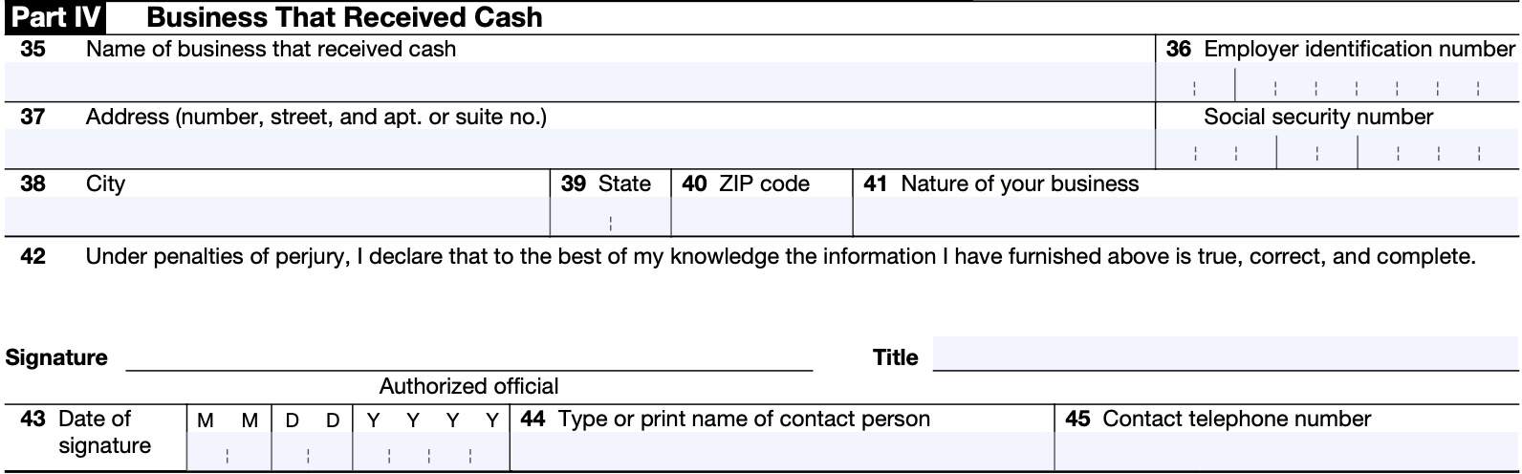Click the month box of signature date
This screenshot has height=474, width=1522.
point(228,451)
